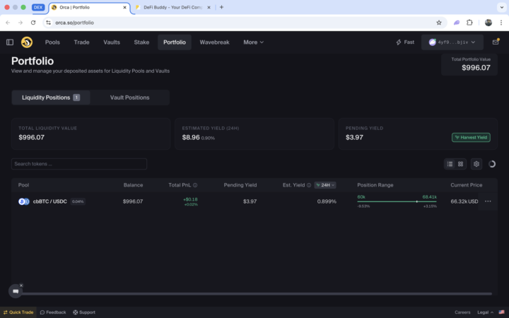
Task: View site information icon in address bar
Action: 48,23
